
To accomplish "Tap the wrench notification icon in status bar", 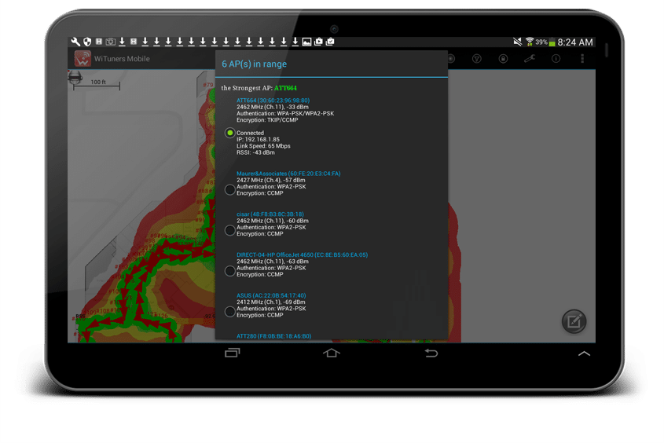I will coord(75,42).
